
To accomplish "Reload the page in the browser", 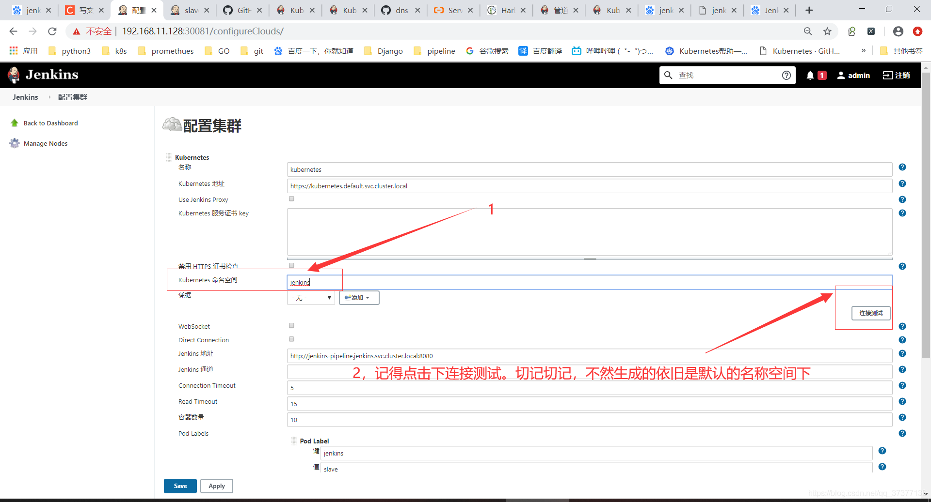I will tap(52, 31).
